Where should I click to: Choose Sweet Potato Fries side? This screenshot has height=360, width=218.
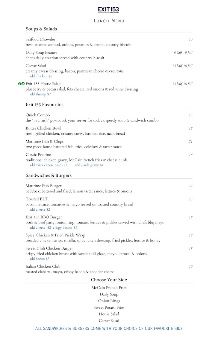109,307
